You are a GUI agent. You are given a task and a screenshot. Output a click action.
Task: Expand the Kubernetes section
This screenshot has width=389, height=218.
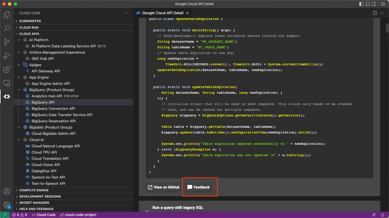click(73, 21)
